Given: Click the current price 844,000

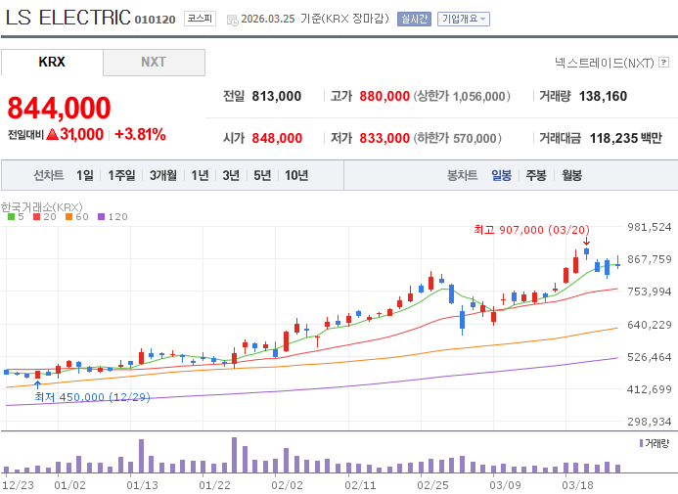Looking at the screenshot, I should pyautogui.click(x=60, y=108).
